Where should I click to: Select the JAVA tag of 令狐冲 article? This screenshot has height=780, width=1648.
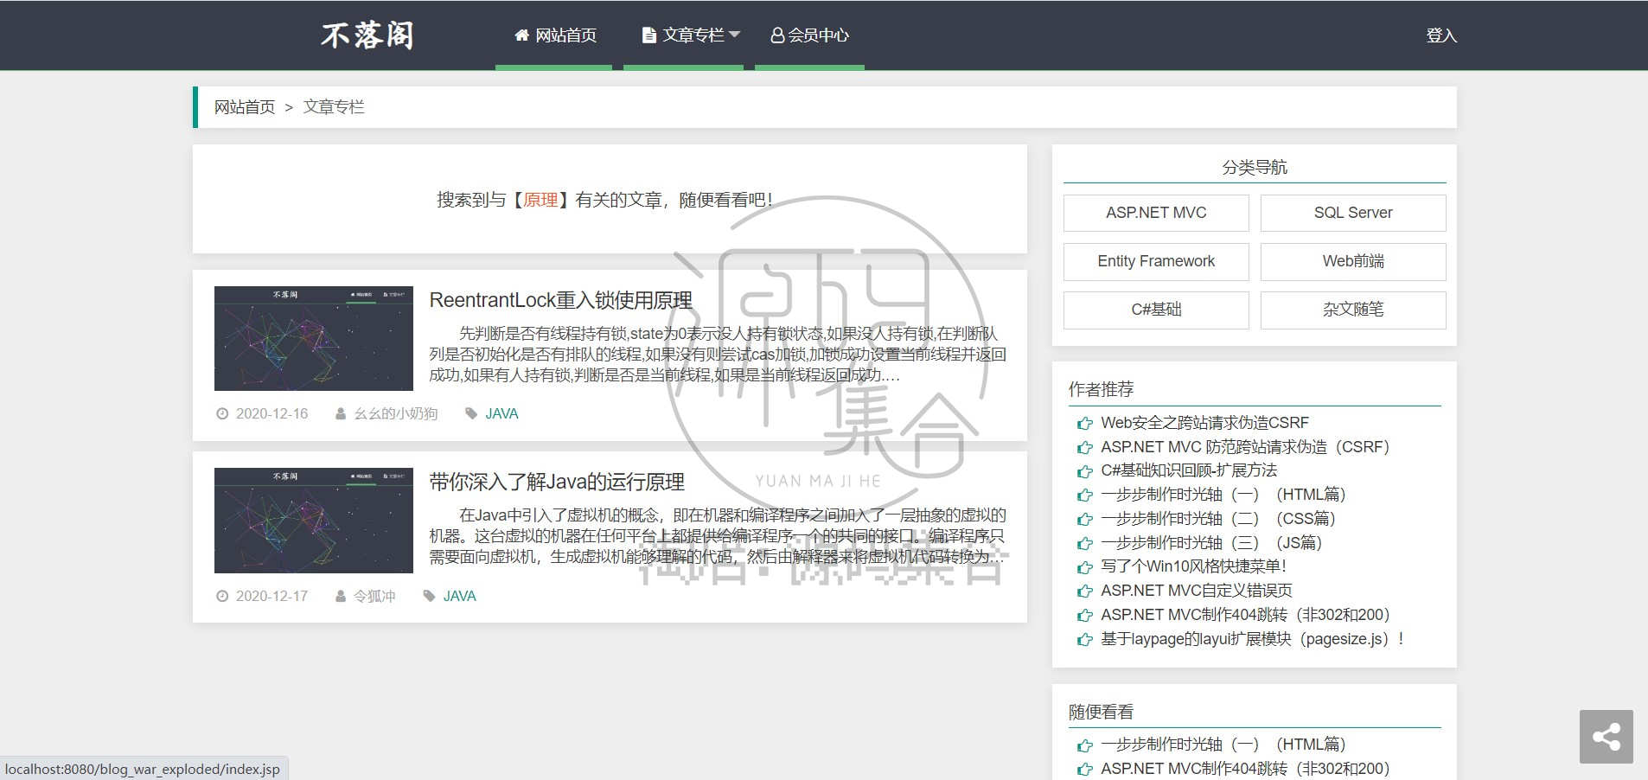coord(459,596)
